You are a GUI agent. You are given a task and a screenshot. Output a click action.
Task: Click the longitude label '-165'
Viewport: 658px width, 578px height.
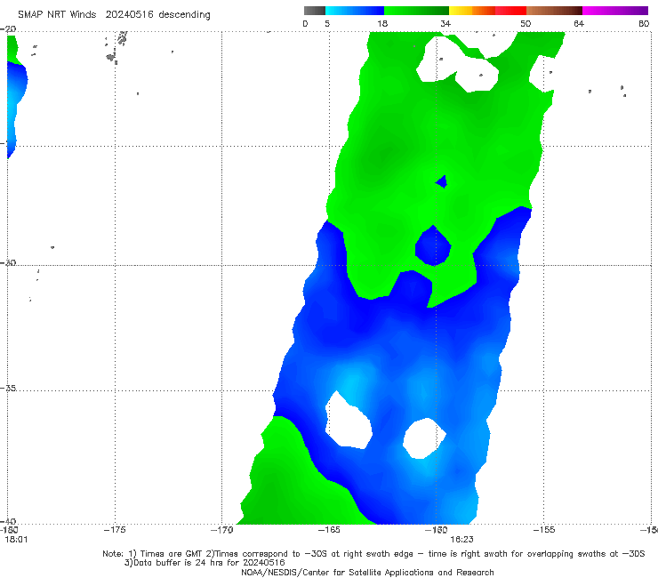329,530
